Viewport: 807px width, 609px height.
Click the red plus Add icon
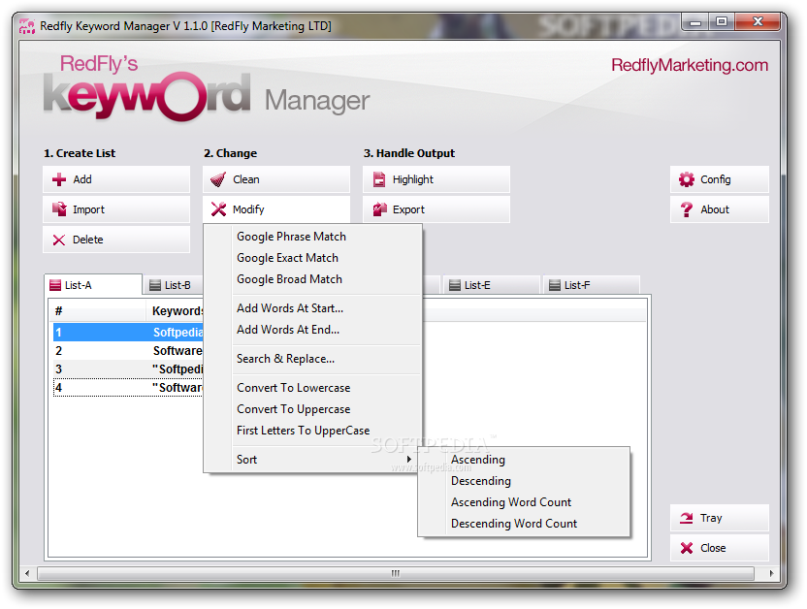59,179
